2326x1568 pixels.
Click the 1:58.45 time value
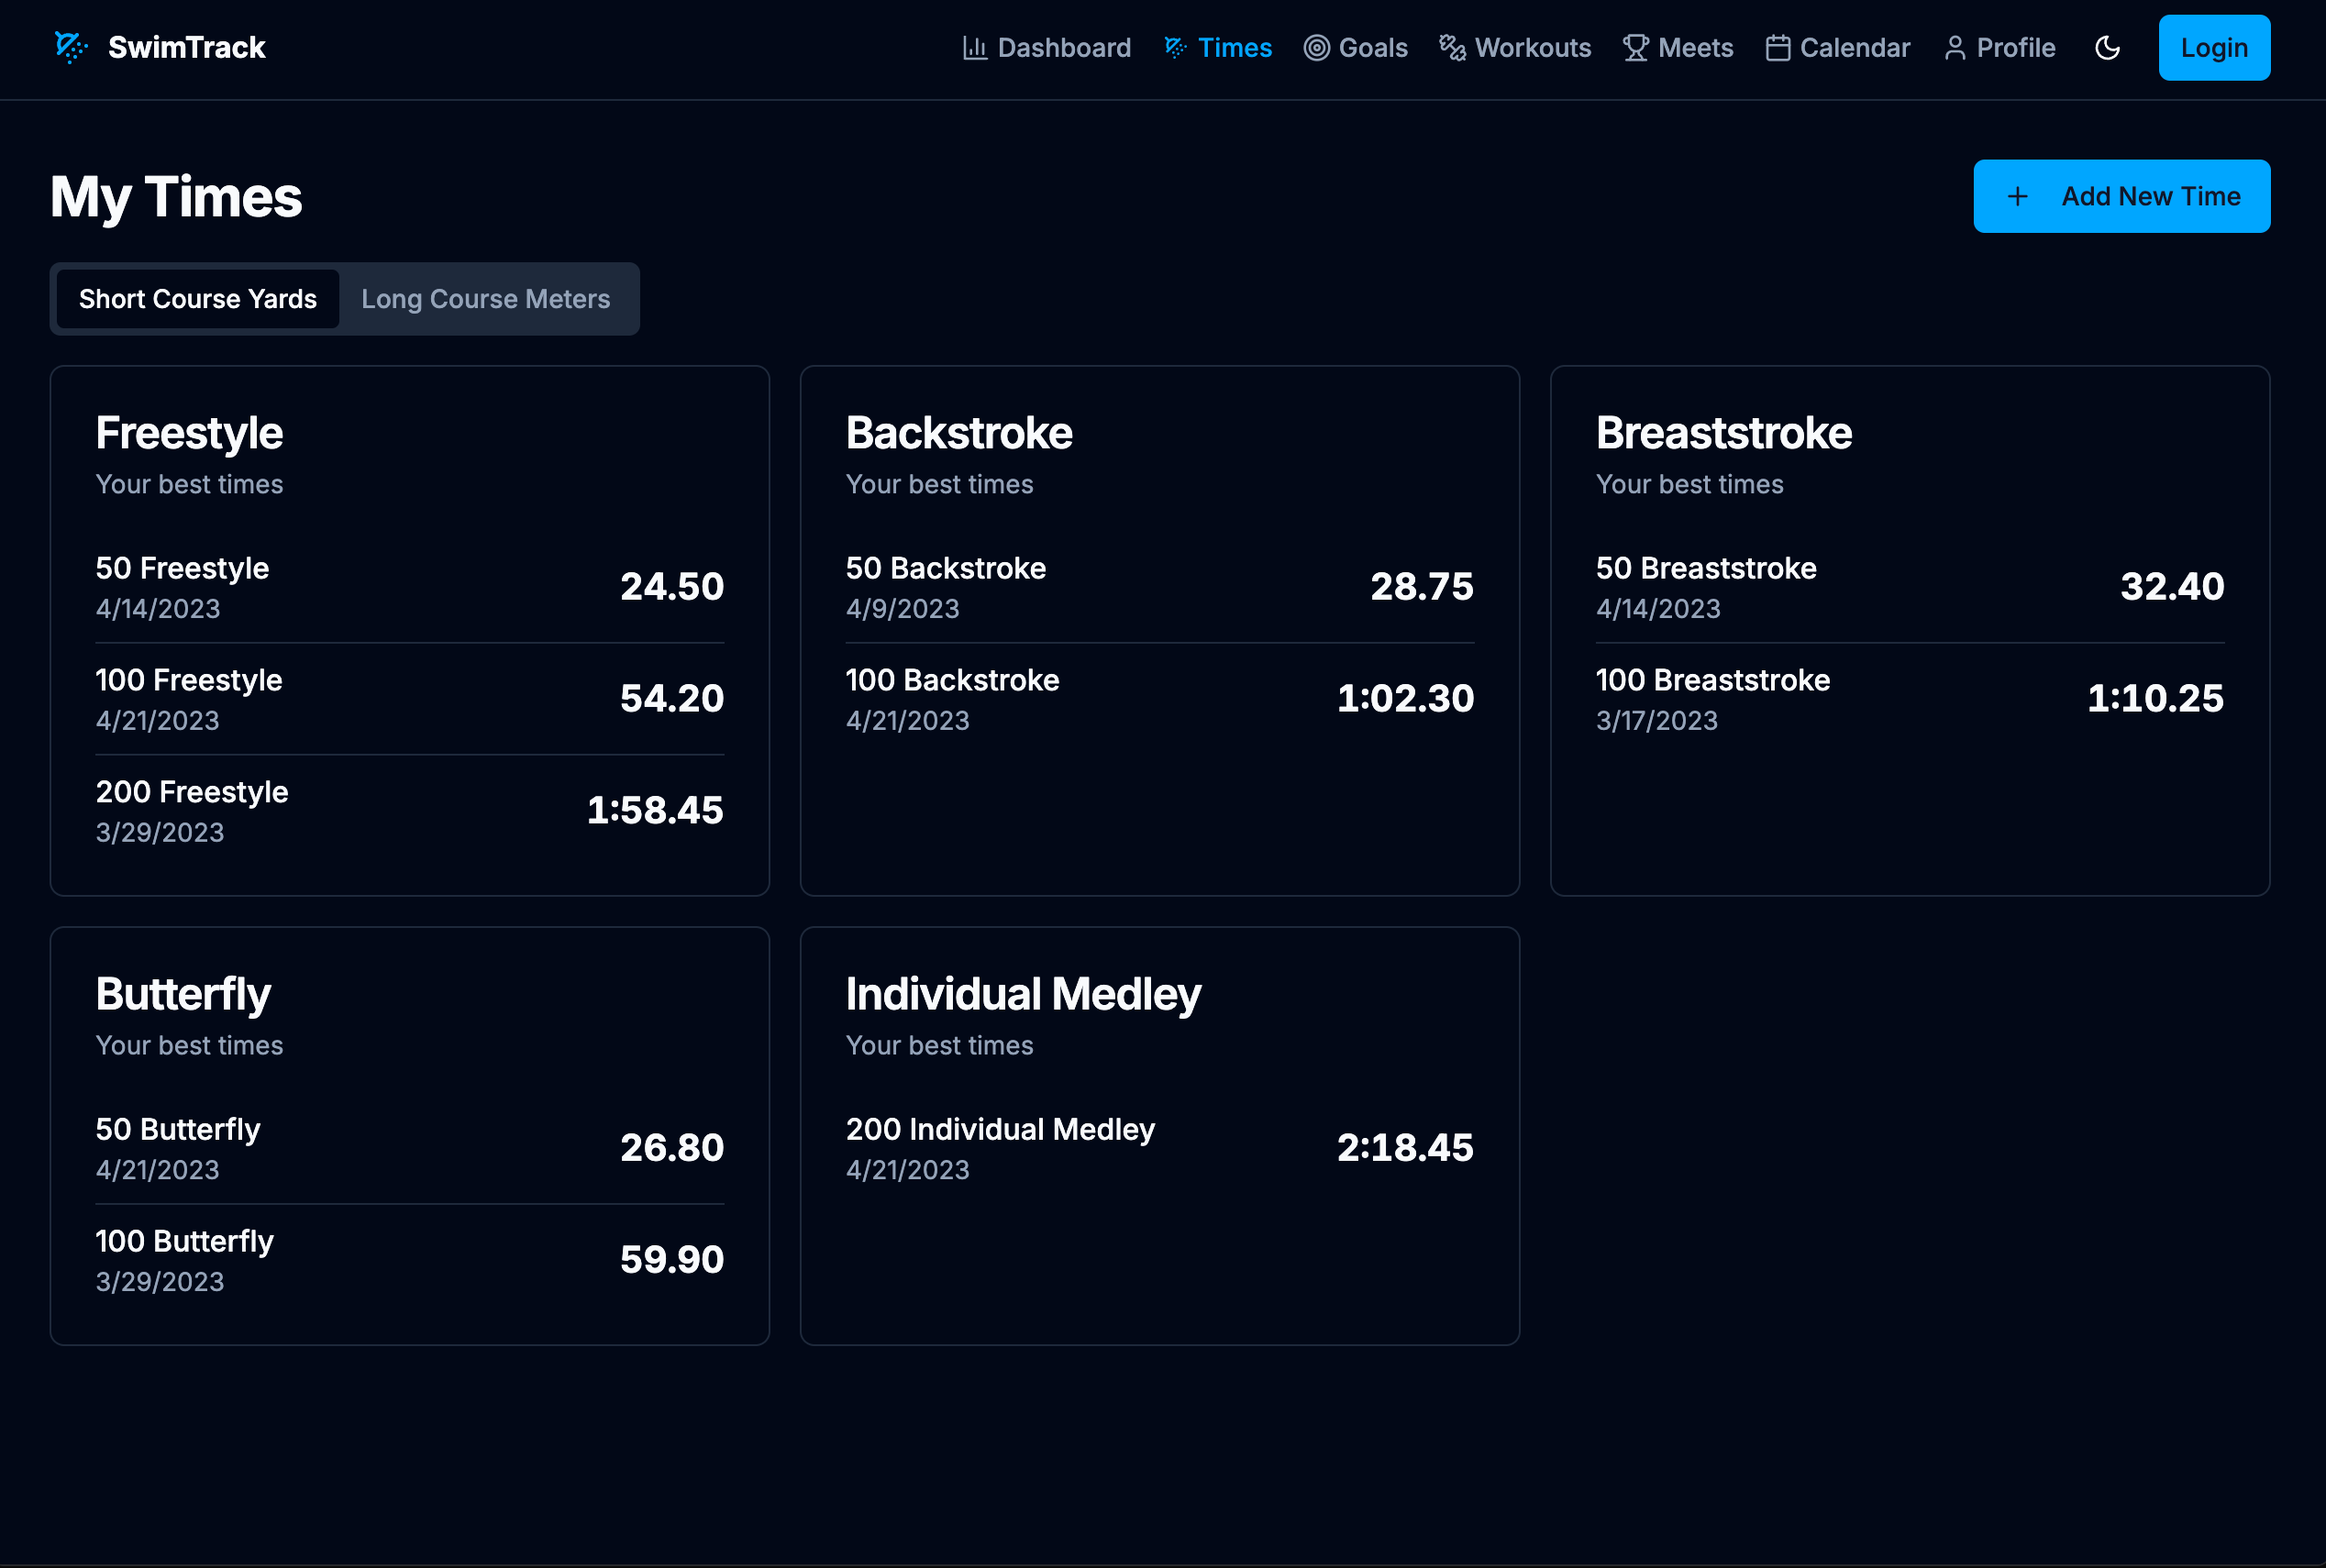pyautogui.click(x=655, y=811)
